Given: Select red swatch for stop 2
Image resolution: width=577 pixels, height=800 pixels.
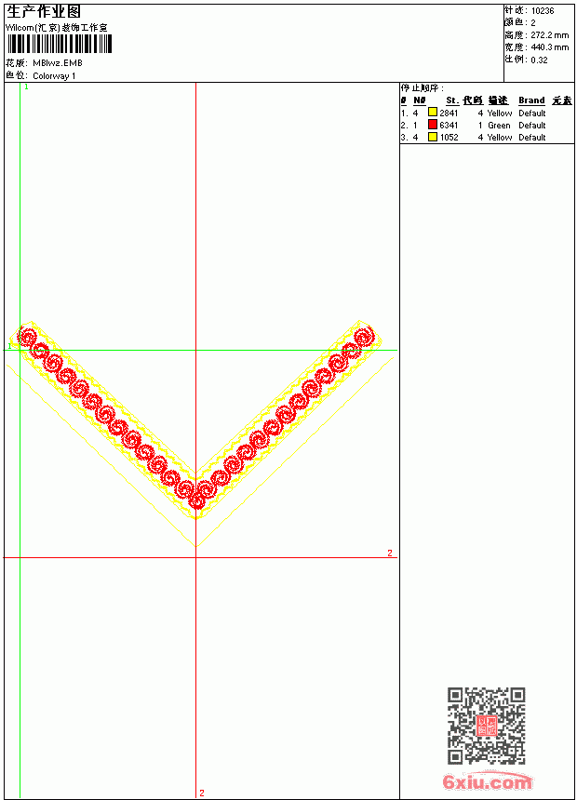Looking at the screenshot, I should [433, 125].
